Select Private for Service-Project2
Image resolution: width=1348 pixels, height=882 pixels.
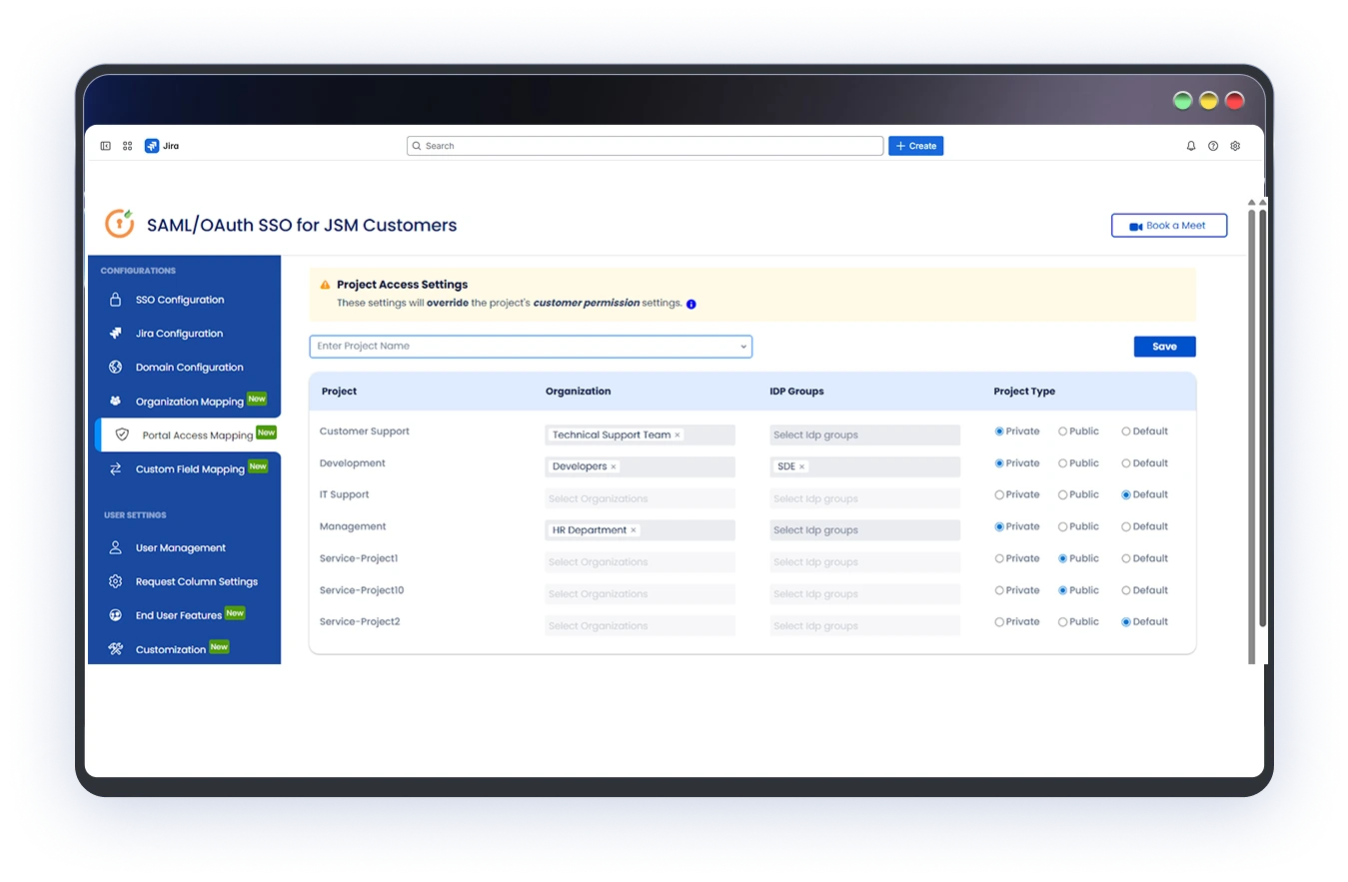pos(999,621)
